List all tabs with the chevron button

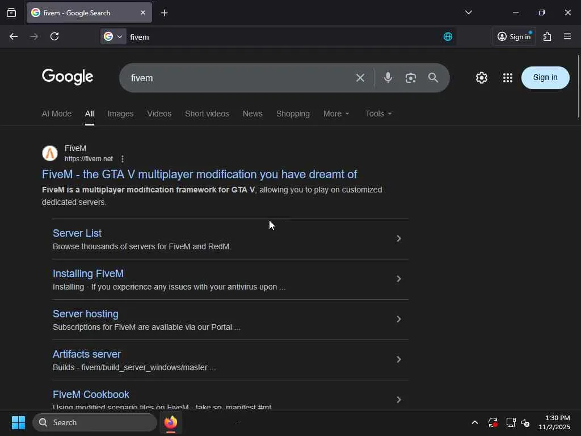tap(468, 12)
